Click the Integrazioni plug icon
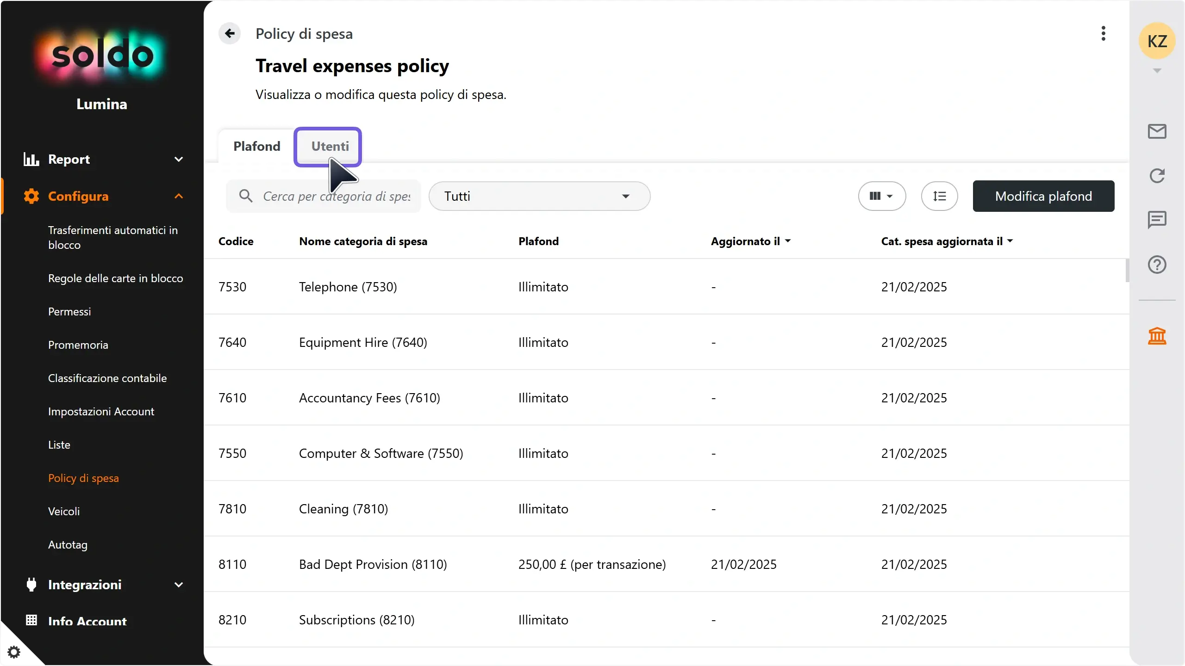Viewport: 1185px width, 666px height. click(31, 585)
